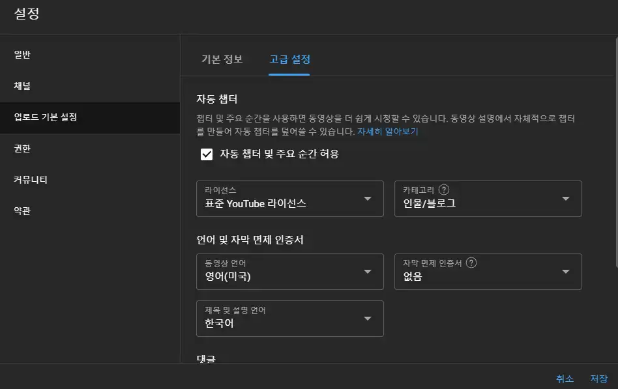Open 일반 settings in the sidebar

(x=21, y=55)
